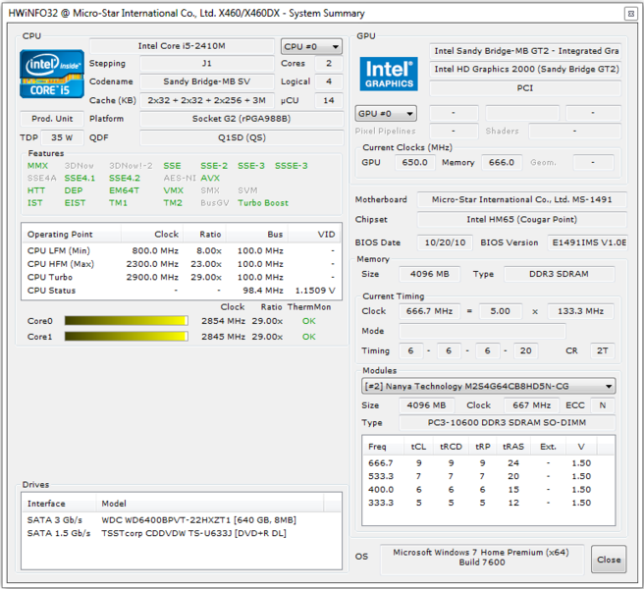Screen dimensions: 644x589
Task: Click the 133.3 MHz base clock field
Action: (x=580, y=311)
